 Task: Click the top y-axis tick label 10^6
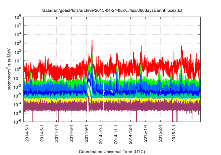pyautogui.click(x=19, y=16)
